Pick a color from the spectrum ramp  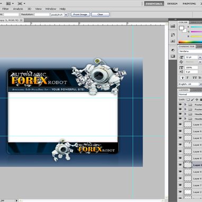tap(190, 42)
